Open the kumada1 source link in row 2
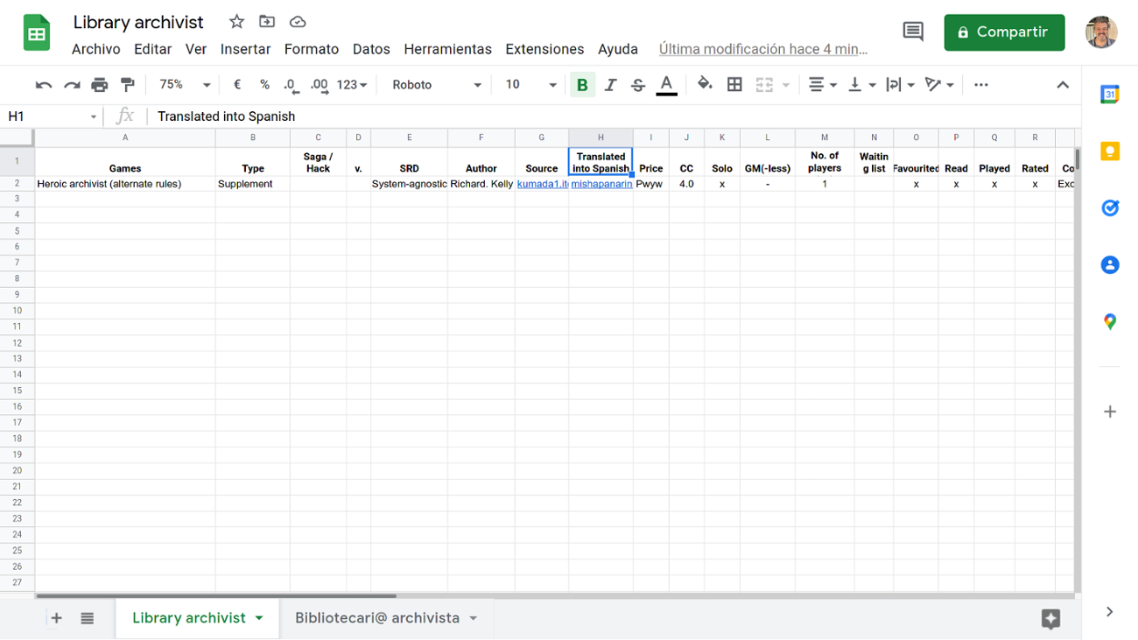 point(542,184)
